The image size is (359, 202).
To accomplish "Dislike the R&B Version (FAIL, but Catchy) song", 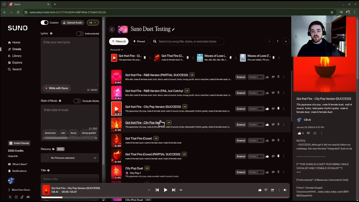I will [x=273, y=93].
